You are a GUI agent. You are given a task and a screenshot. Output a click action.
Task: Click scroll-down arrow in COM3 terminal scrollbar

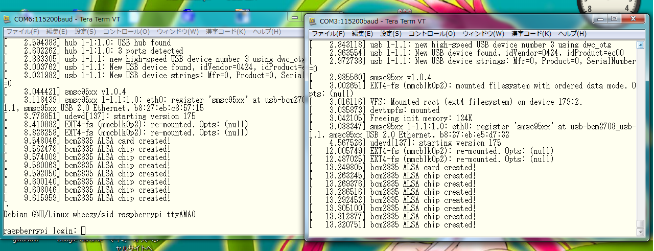tap(641, 232)
